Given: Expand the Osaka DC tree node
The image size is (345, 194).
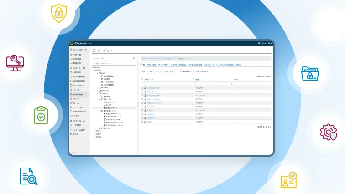Looking at the screenshot, I should pyautogui.click(x=97, y=87).
